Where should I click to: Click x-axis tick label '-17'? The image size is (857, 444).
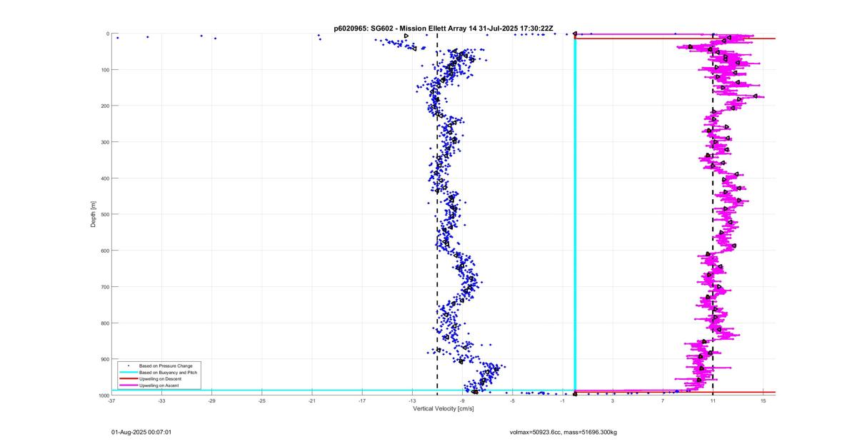point(362,400)
